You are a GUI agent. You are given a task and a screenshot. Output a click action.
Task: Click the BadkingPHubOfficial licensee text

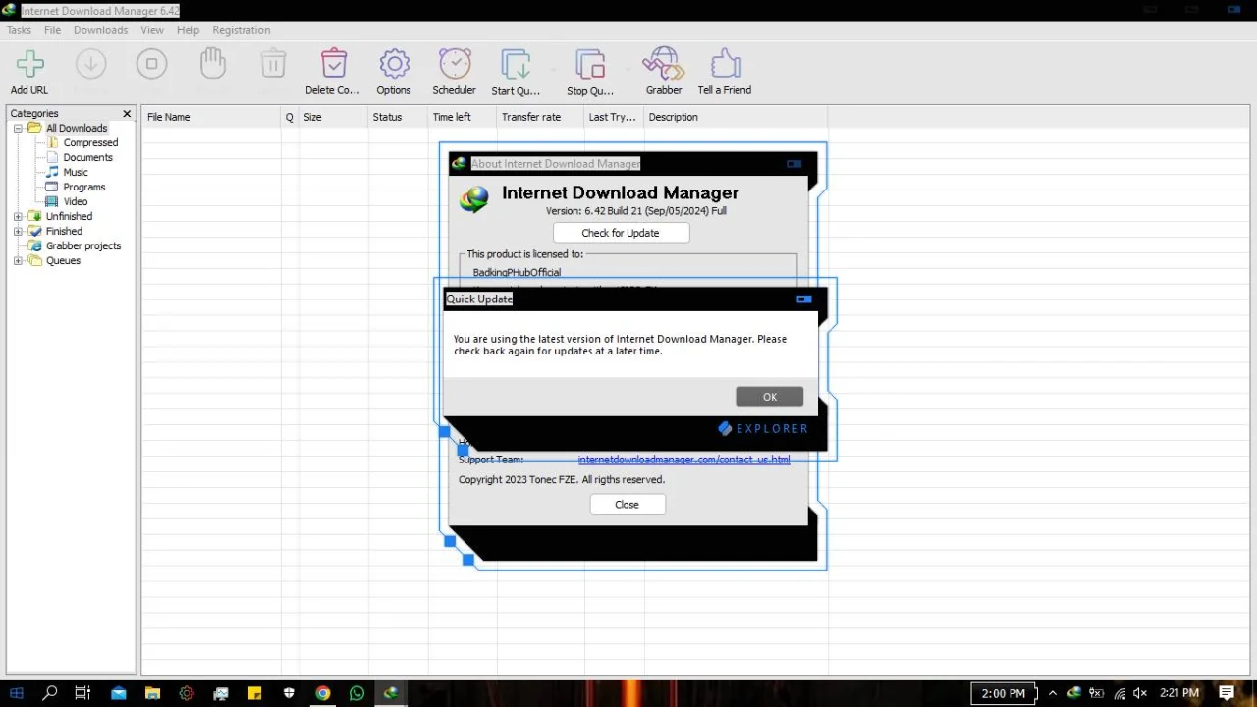pyautogui.click(x=517, y=273)
